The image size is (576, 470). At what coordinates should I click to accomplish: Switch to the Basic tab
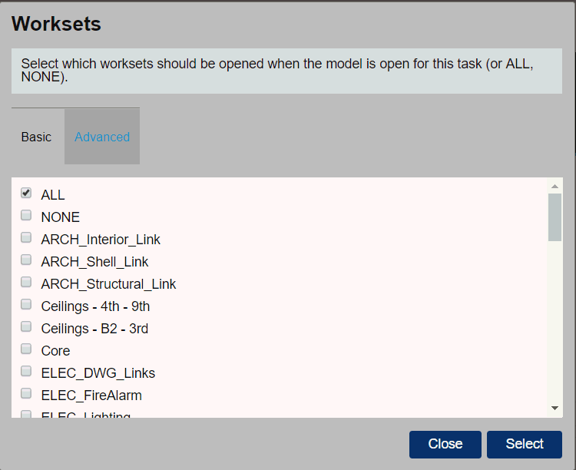click(36, 137)
